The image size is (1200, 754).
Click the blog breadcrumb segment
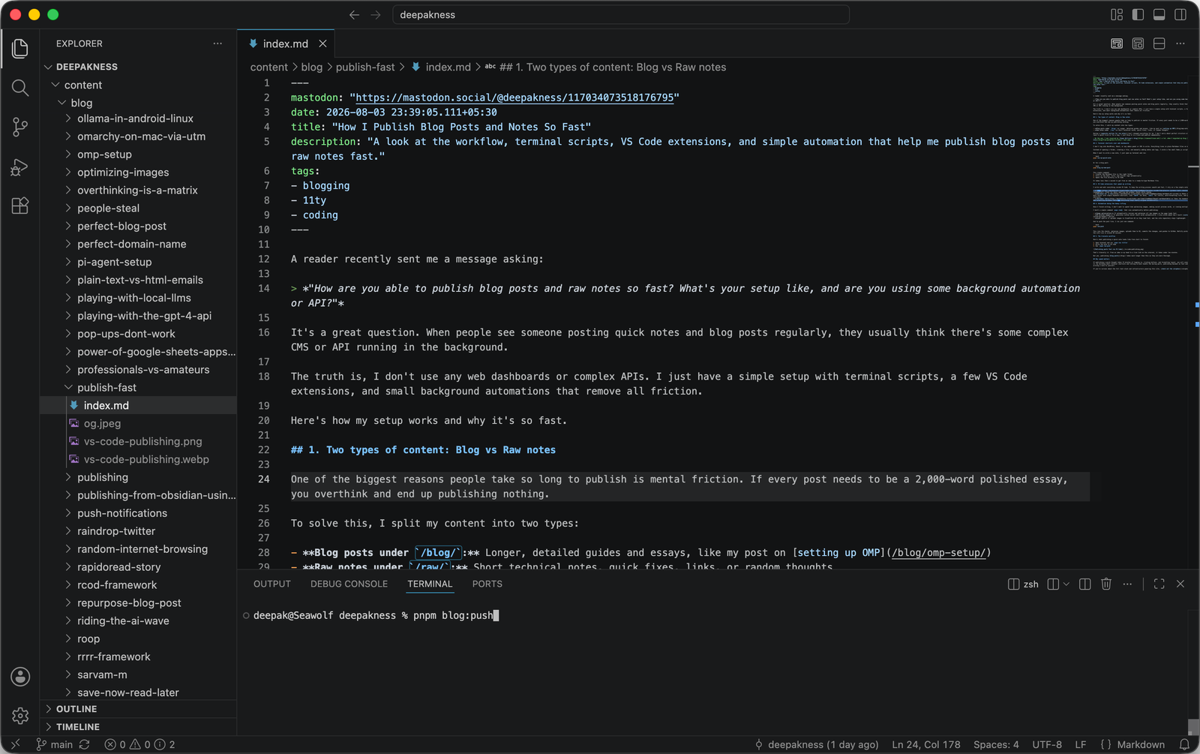pos(312,67)
